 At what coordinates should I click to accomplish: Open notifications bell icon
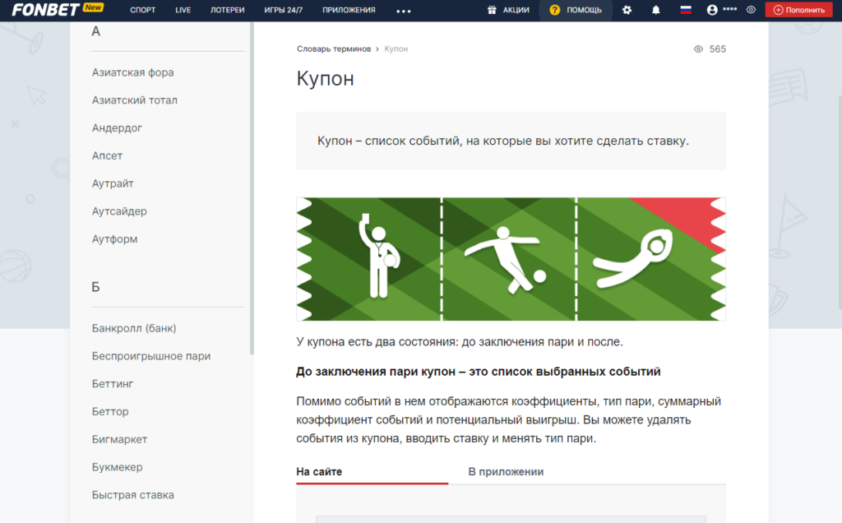pyautogui.click(x=655, y=10)
